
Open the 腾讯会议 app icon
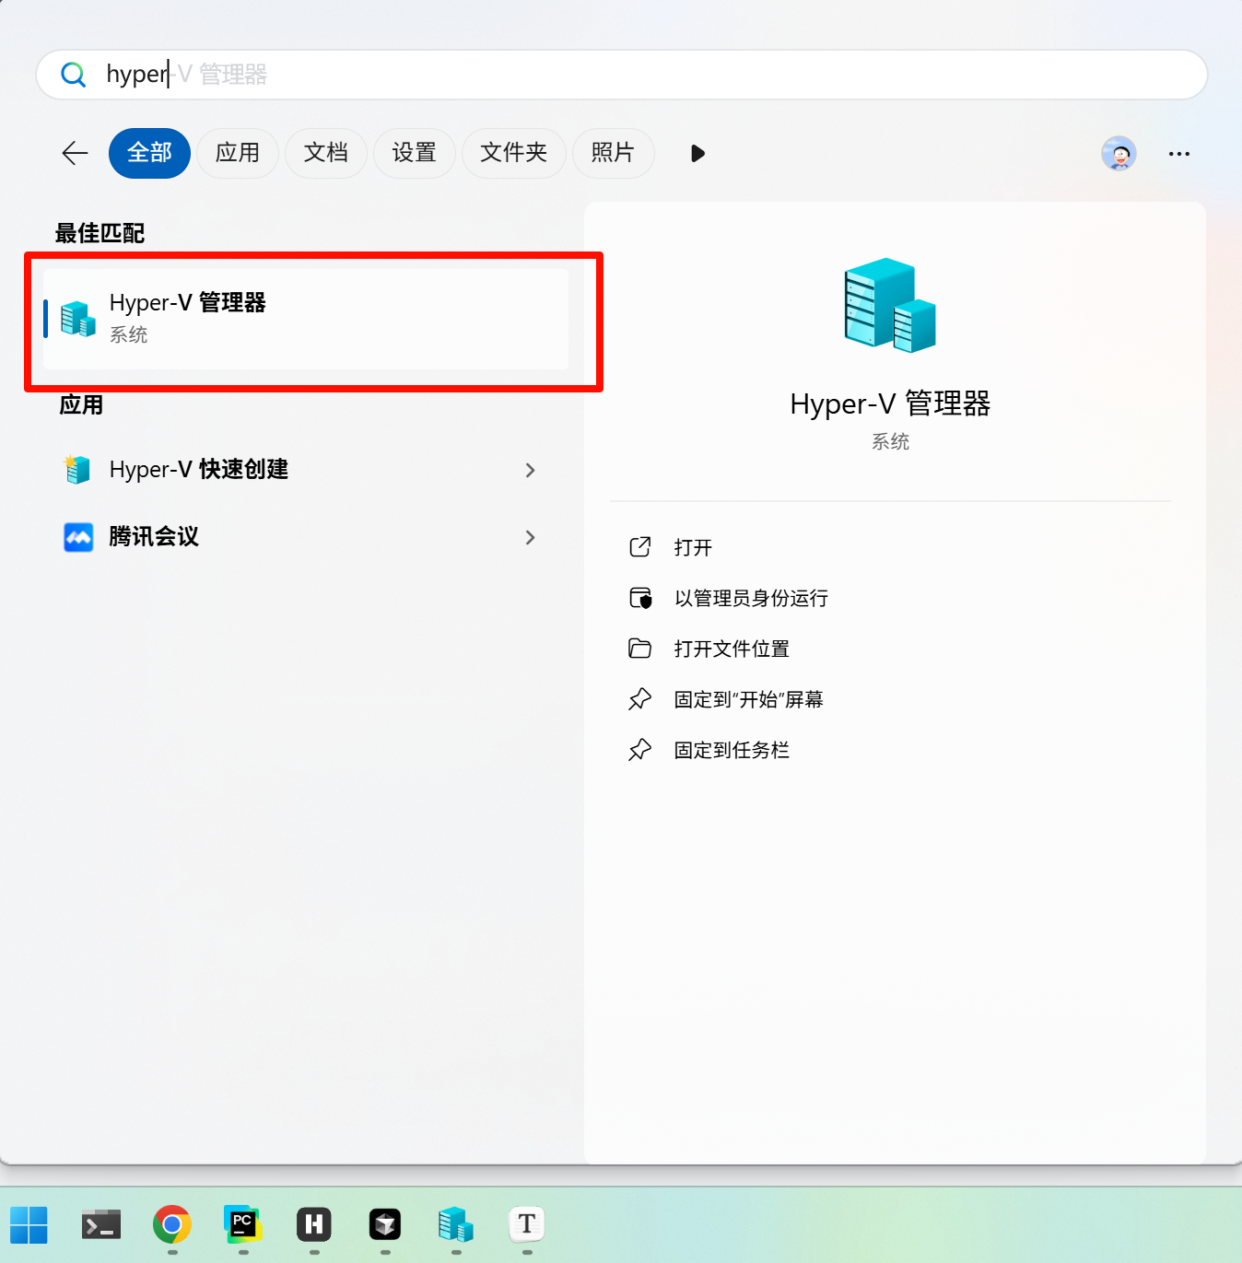pyautogui.click(x=77, y=537)
